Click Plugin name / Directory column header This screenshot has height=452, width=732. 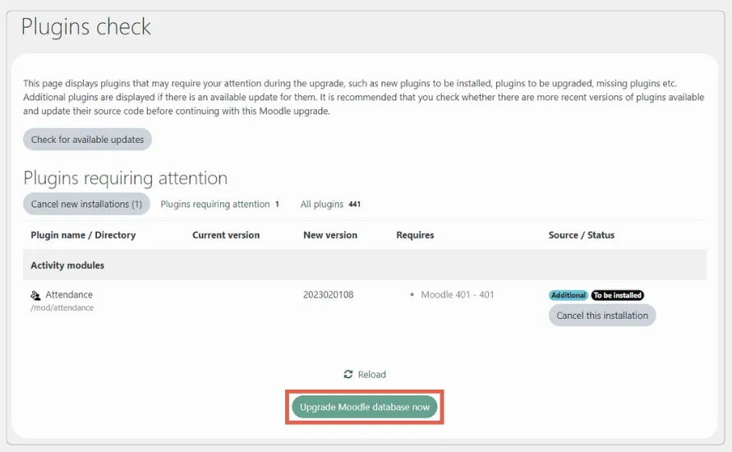(83, 235)
